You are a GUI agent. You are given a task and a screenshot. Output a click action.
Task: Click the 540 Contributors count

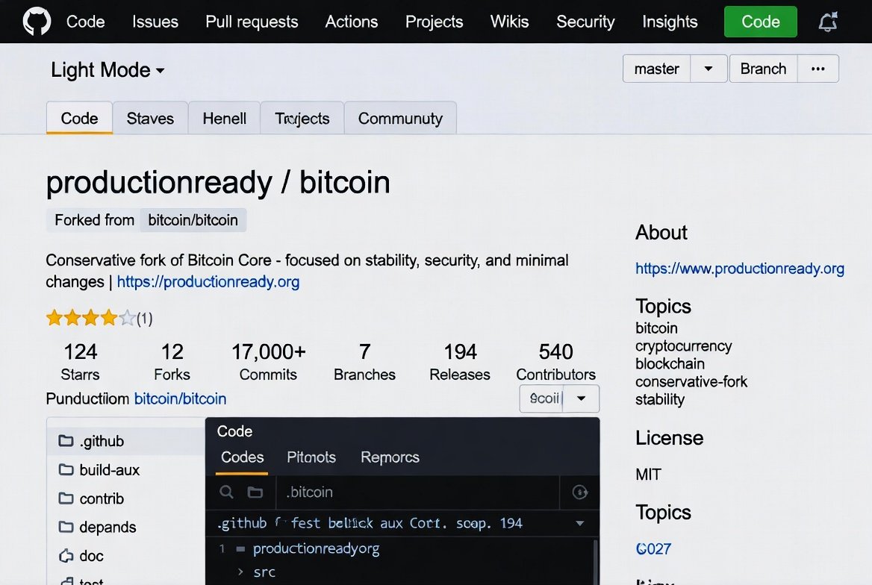pos(555,362)
